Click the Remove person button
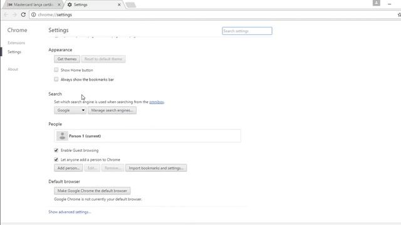 [x=113, y=168]
